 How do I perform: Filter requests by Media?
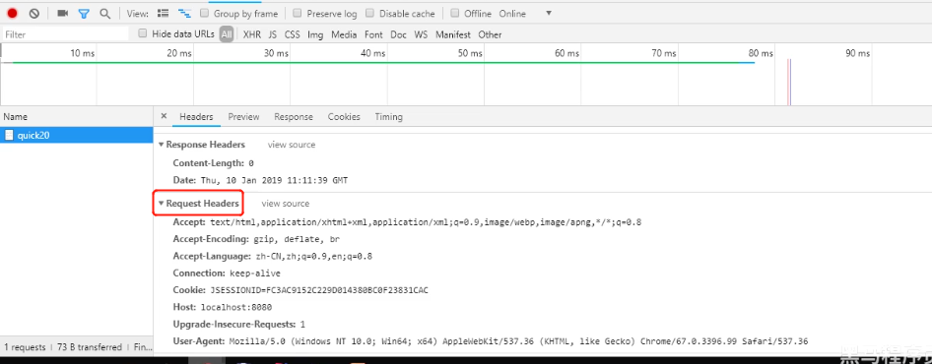[344, 34]
